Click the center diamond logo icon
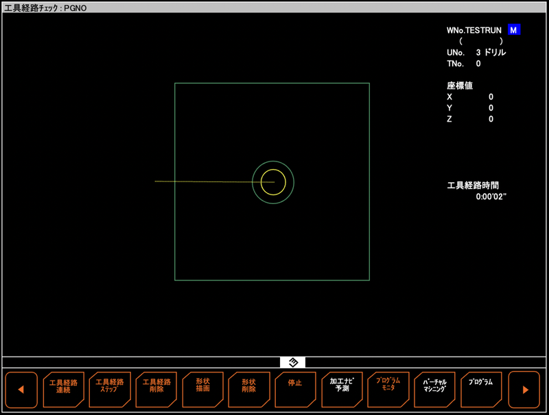The image size is (549, 415). pyautogui.click(x=293, y=362)
